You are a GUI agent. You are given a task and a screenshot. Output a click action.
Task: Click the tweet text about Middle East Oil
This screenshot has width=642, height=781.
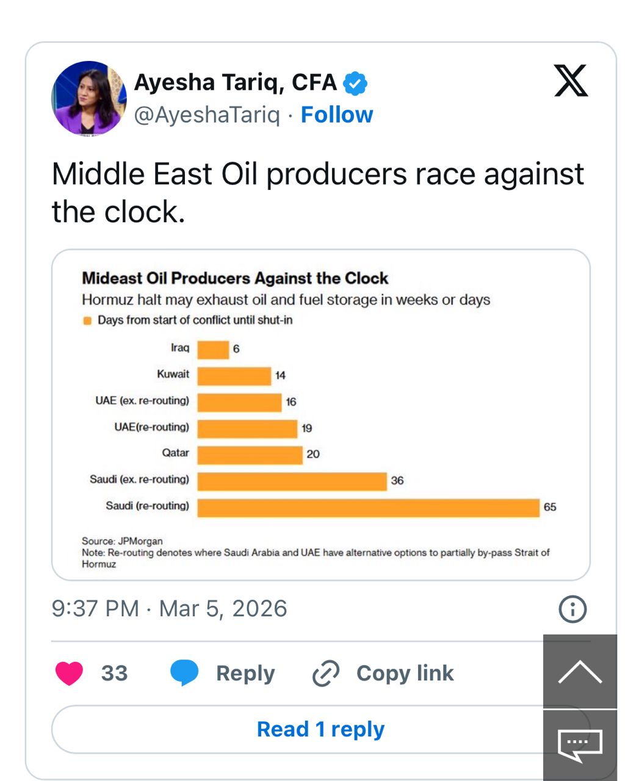click(317, 192)
